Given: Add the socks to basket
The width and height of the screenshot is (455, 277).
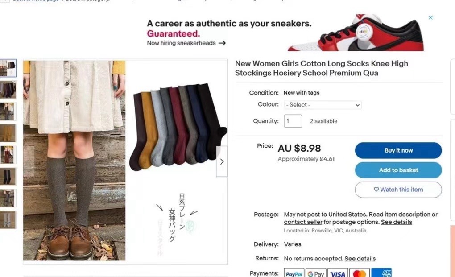Looking at the screenshot, I should tap(398, 170).
